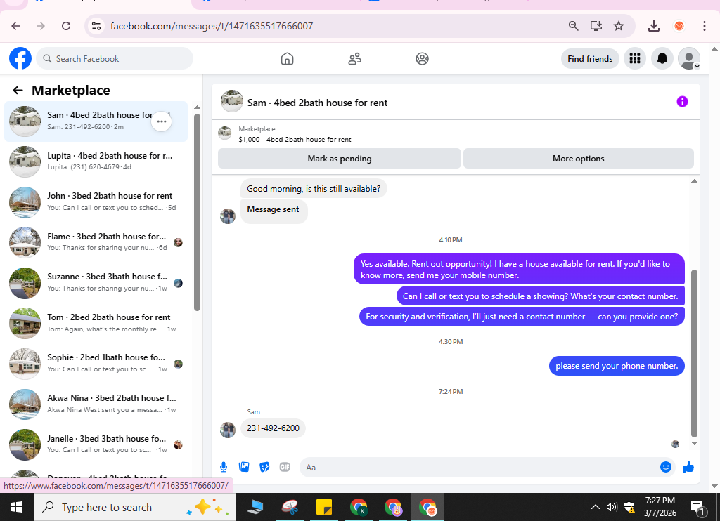Reload the page in browser
The image size is (720, 521).
[x=66, y=26]
